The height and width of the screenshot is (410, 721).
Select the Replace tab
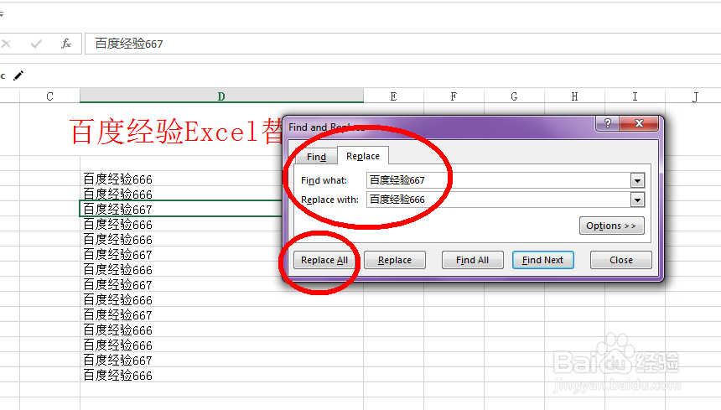click(x=363, y=156)
